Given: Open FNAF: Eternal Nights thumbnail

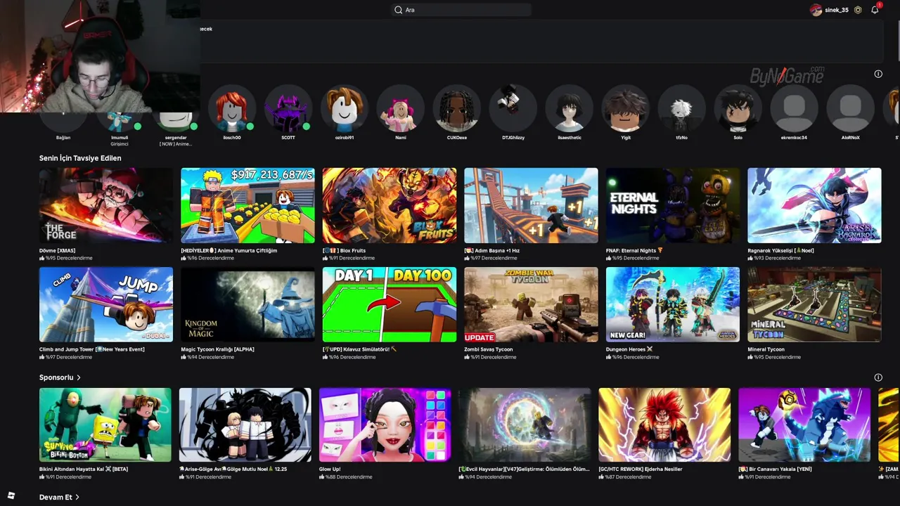Looking at the screenshot, I should tap(673, 205).
